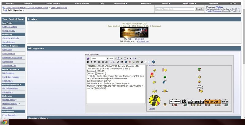Toggle italic formatting in signature editor
Viewport: 245px width, 125px height.
[x=91, y=62]
